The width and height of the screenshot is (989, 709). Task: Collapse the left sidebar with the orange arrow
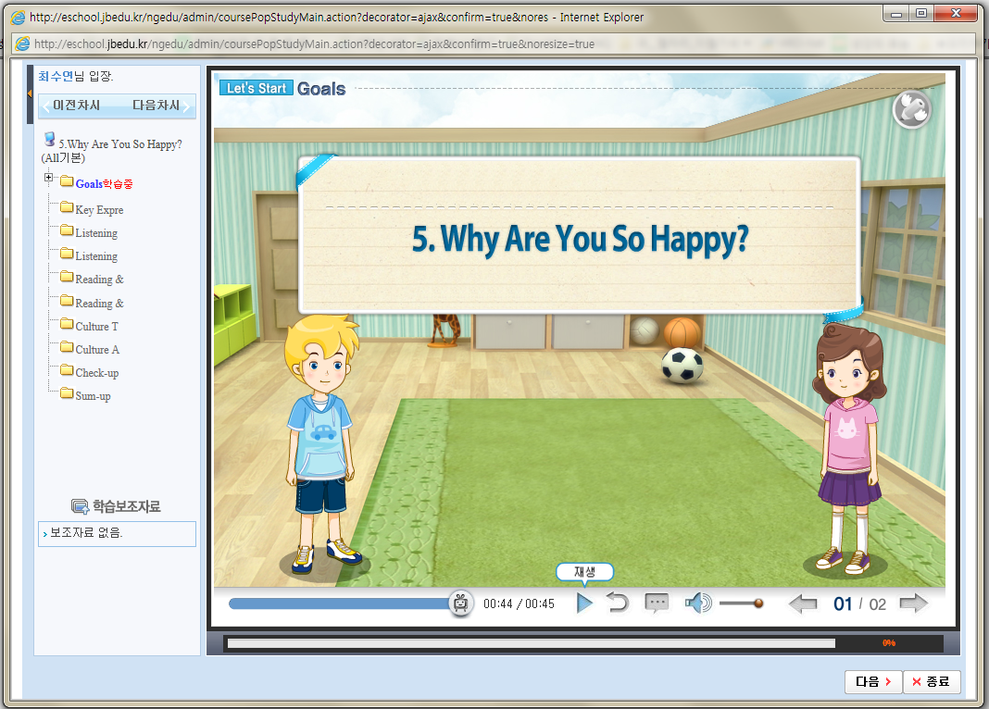tap(29, 93)
